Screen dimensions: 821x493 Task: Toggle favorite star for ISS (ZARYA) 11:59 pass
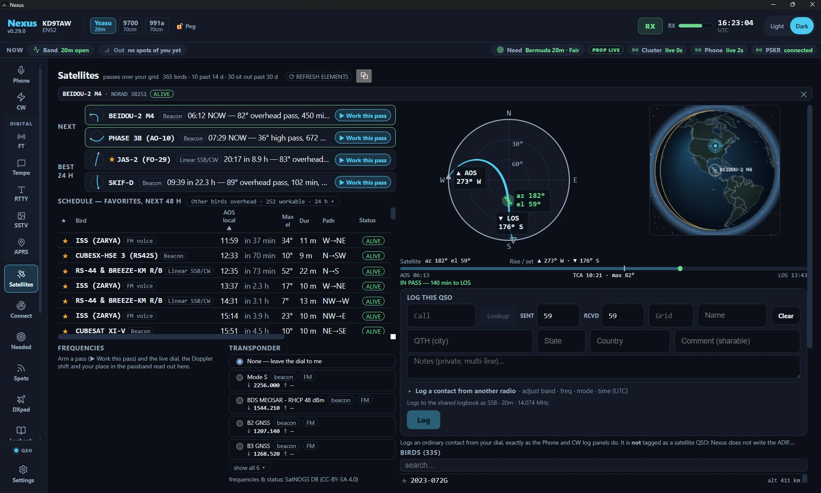[x=65, y=241]
